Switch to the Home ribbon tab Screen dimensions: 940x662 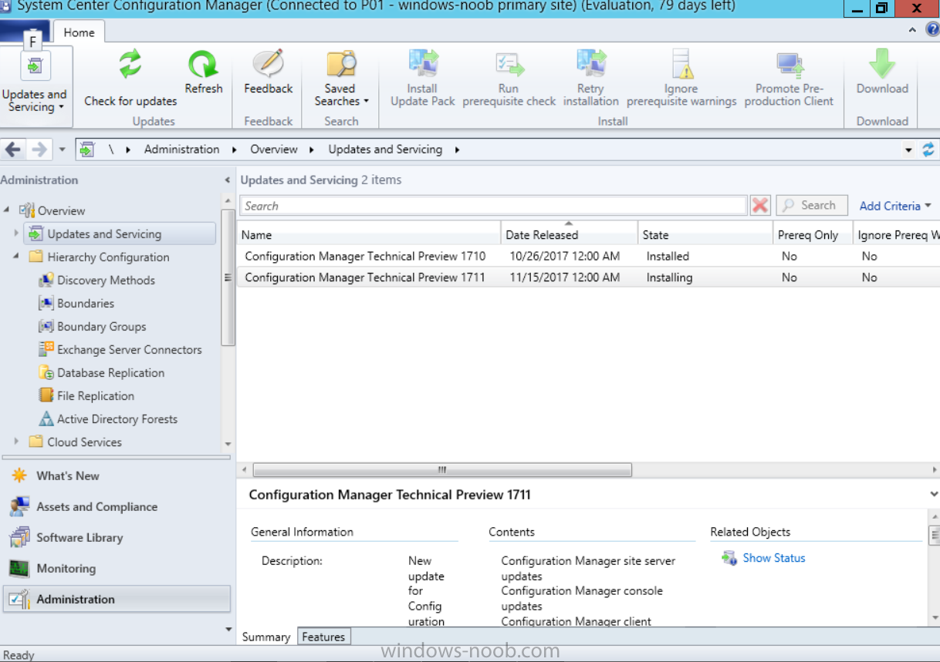click(x=79, y=32)
